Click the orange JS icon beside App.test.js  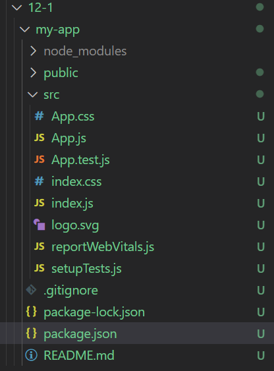pos(40,159)
